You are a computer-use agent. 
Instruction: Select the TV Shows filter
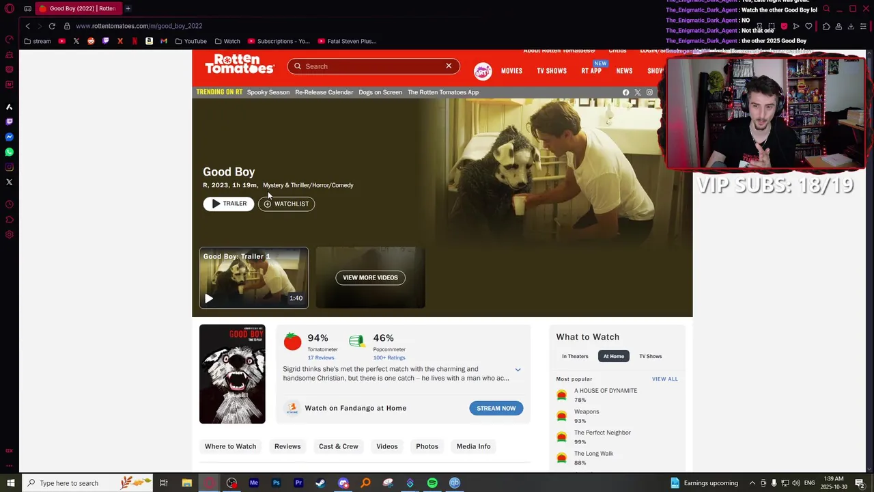[650, 356]
